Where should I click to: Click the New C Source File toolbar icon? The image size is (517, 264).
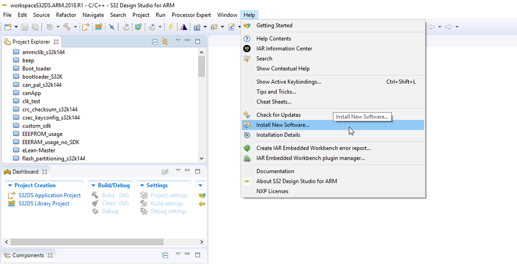tap(232, 27)
